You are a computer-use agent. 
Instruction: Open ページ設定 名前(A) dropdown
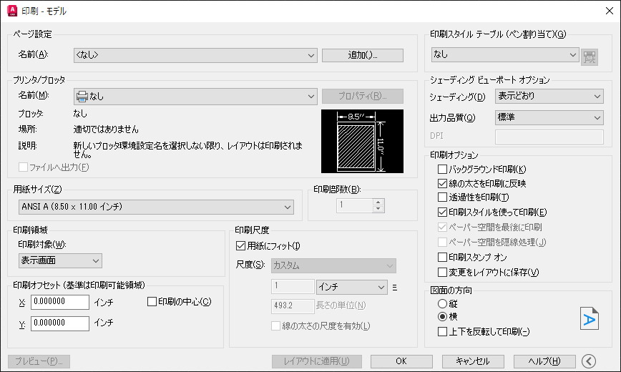[x=195, y=56]
